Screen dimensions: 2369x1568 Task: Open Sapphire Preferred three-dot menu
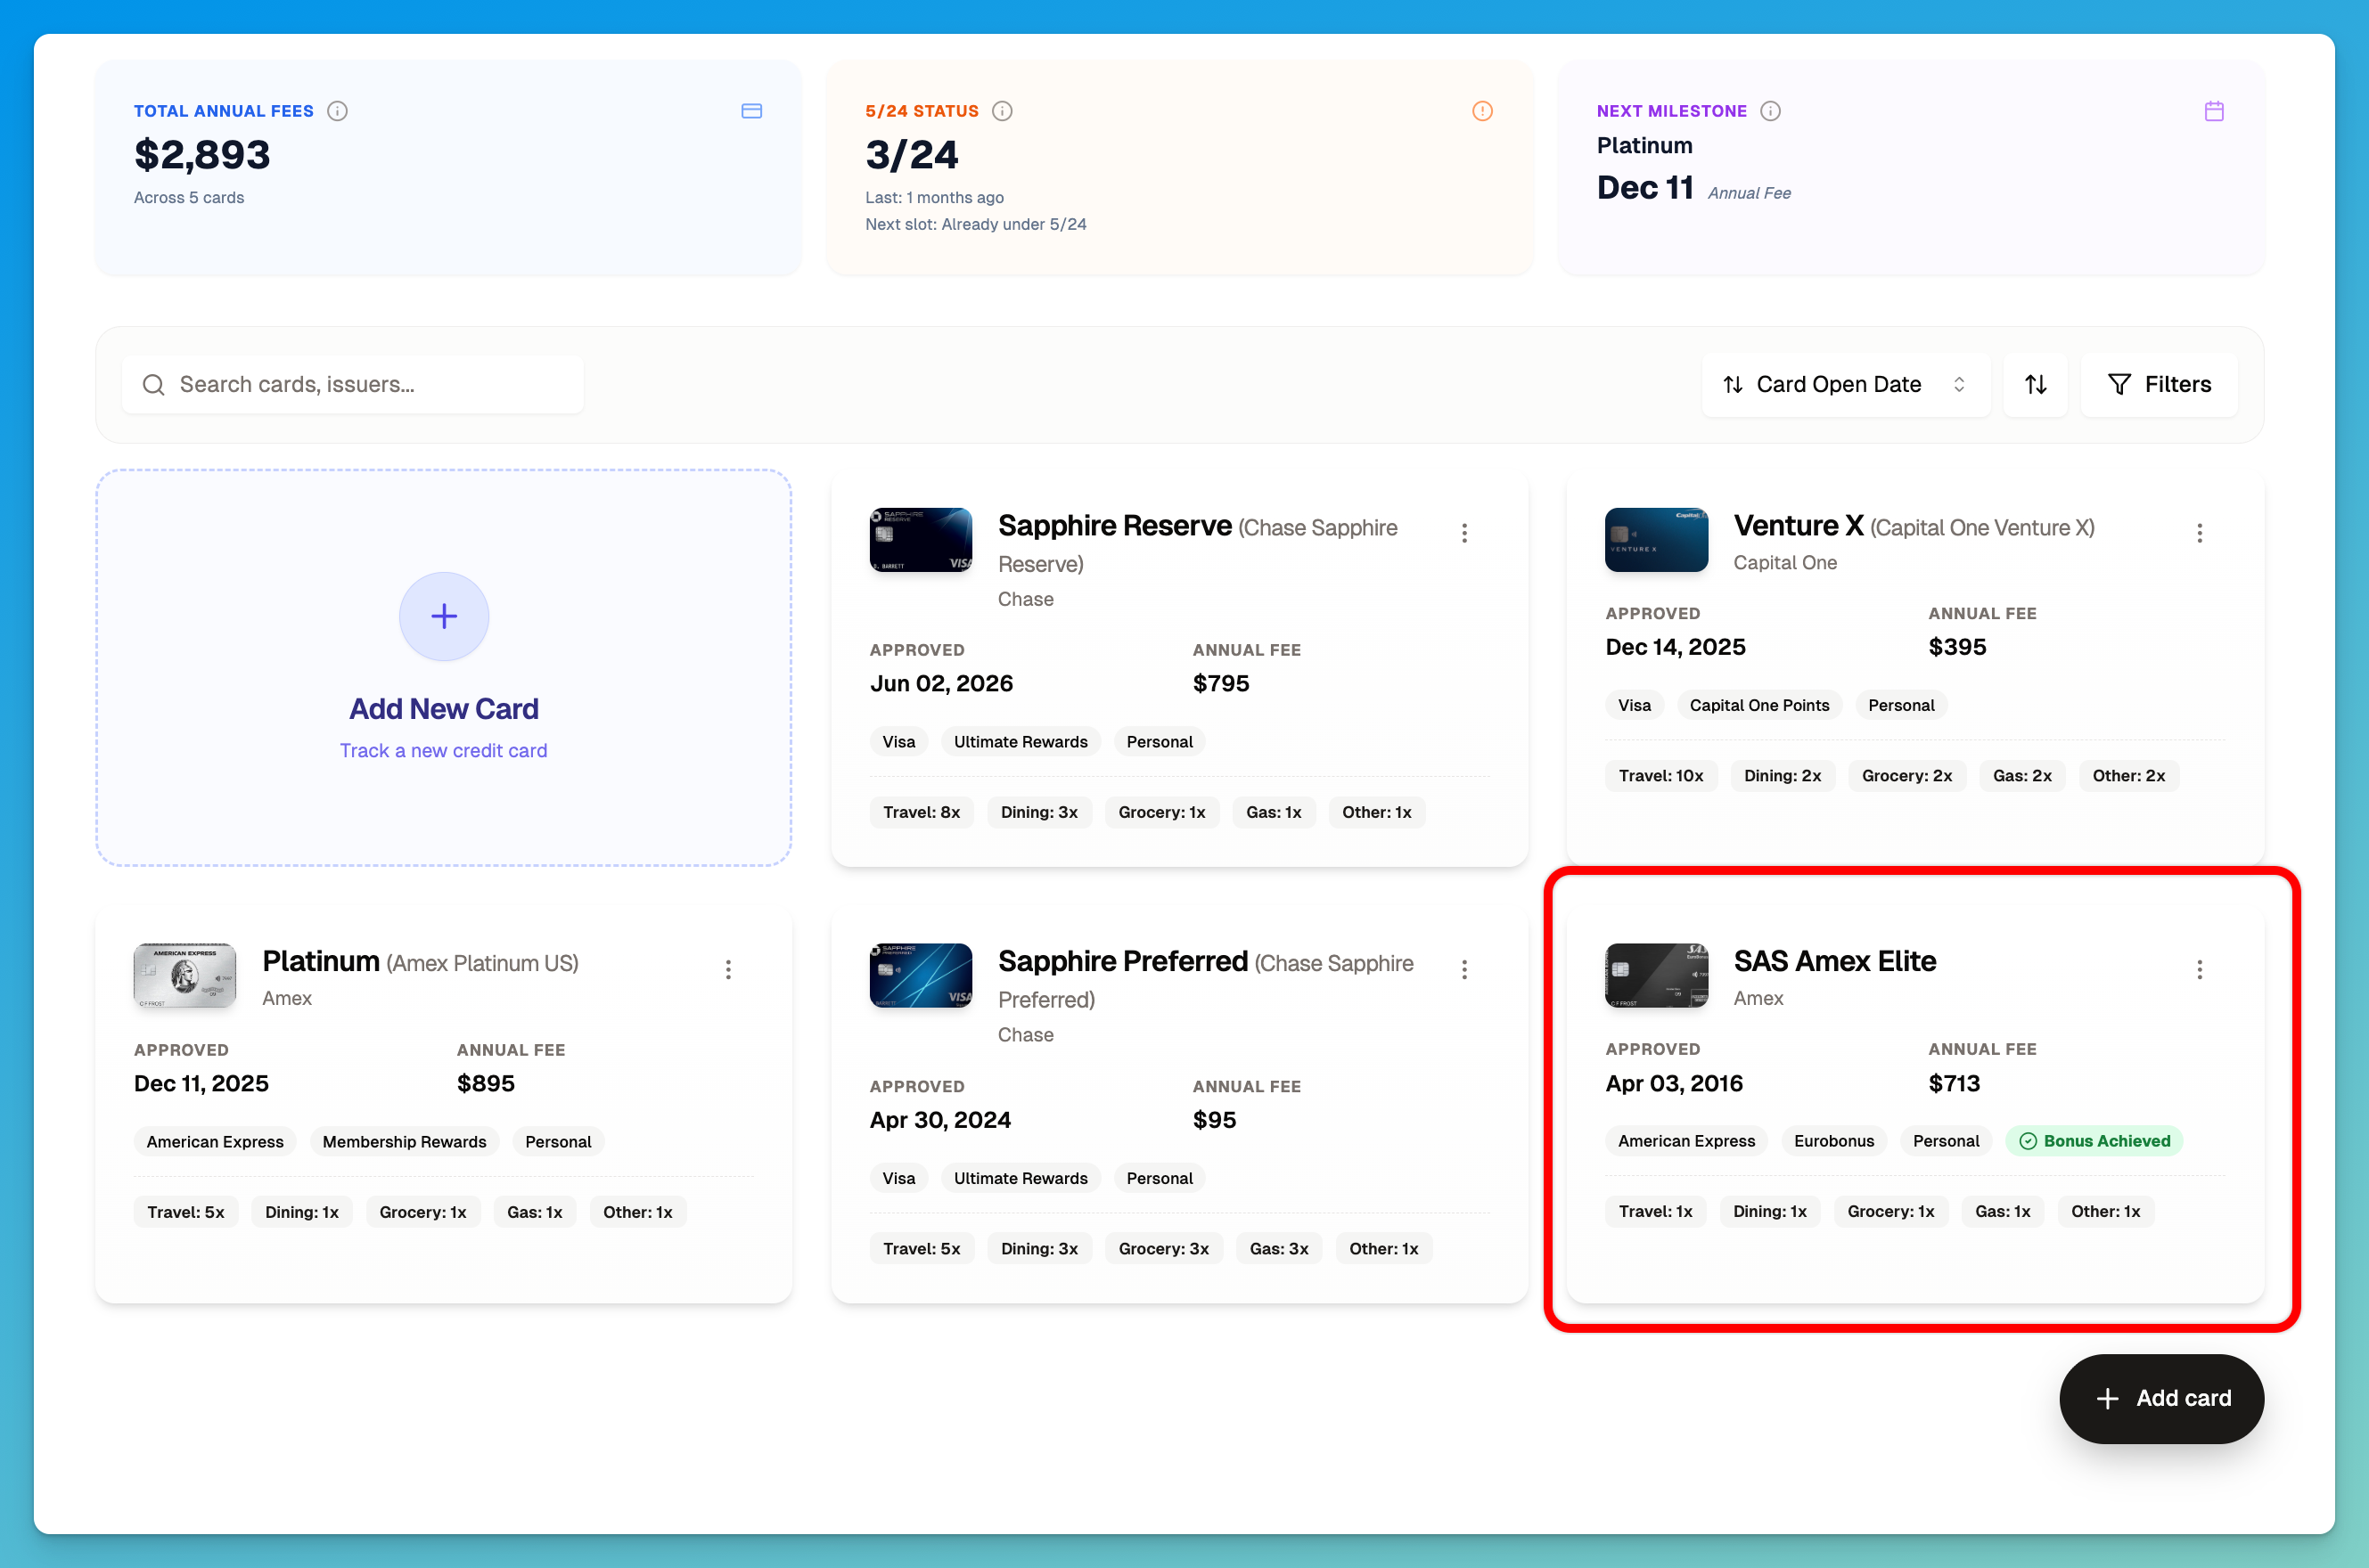1463,969
